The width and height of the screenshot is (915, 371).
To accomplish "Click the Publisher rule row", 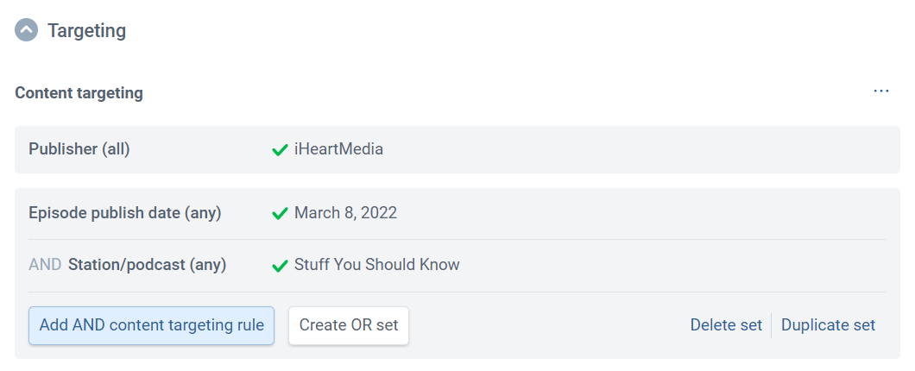I will [x=604, y=149].
